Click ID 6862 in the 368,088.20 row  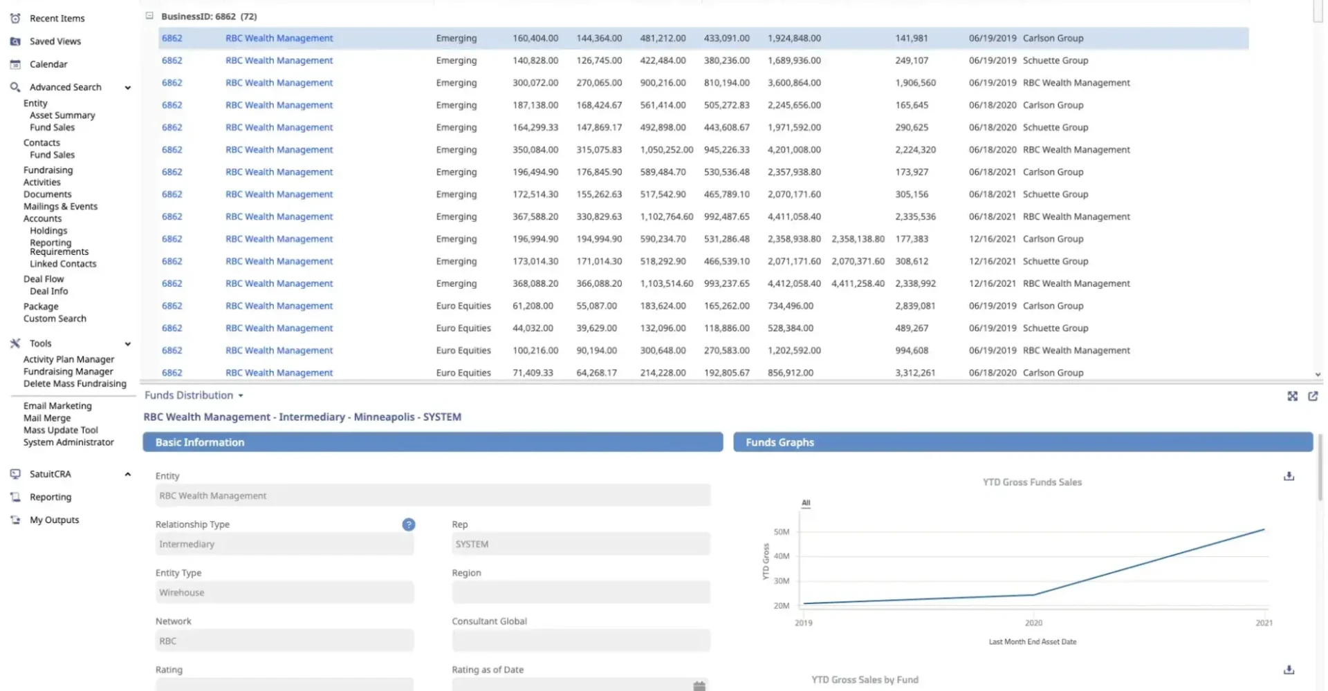tap(172, 284)
